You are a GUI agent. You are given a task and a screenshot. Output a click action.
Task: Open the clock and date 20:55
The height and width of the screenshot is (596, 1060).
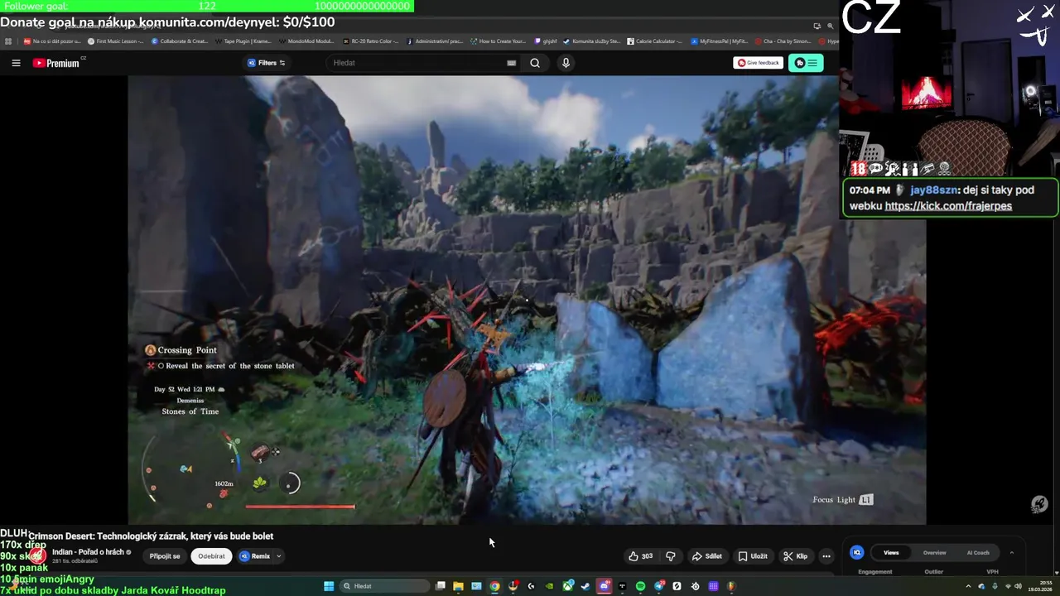(1040, 586)
